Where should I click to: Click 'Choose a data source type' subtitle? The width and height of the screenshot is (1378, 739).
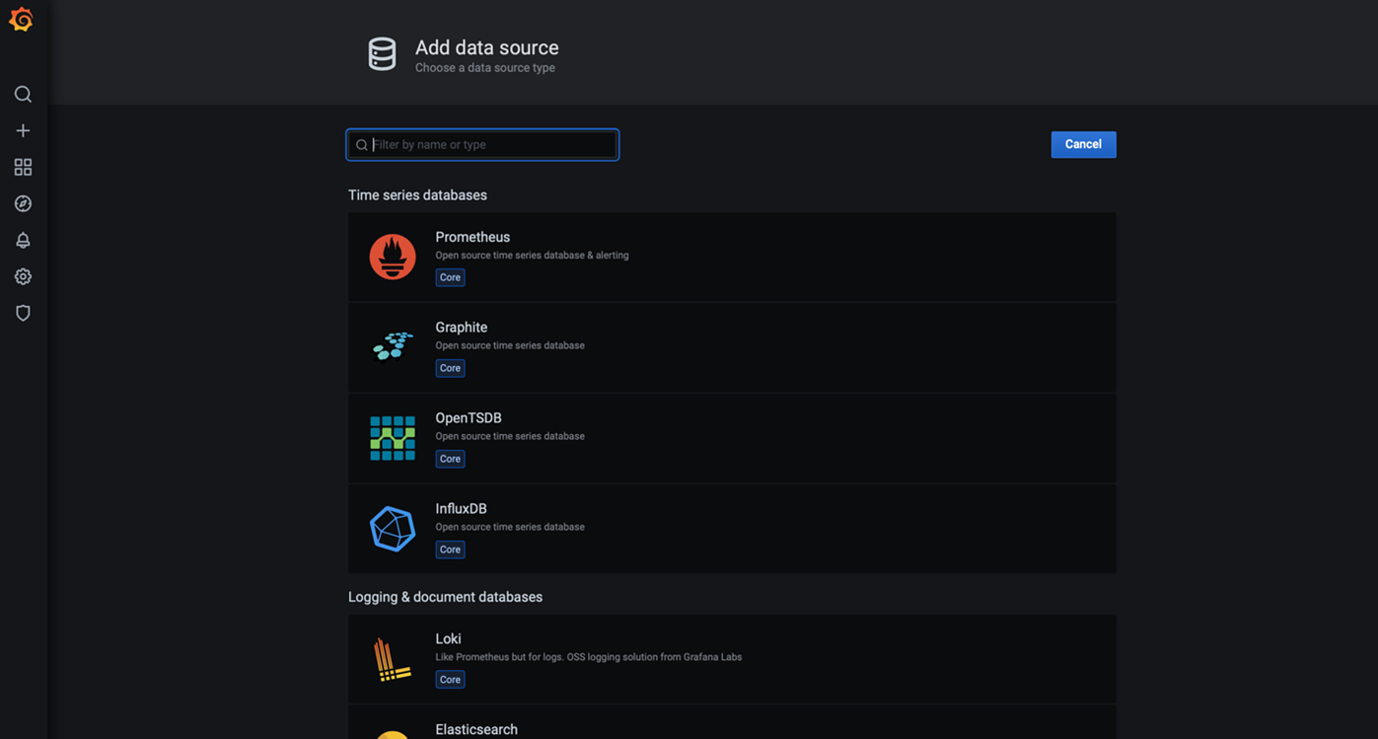coord(485,68)
